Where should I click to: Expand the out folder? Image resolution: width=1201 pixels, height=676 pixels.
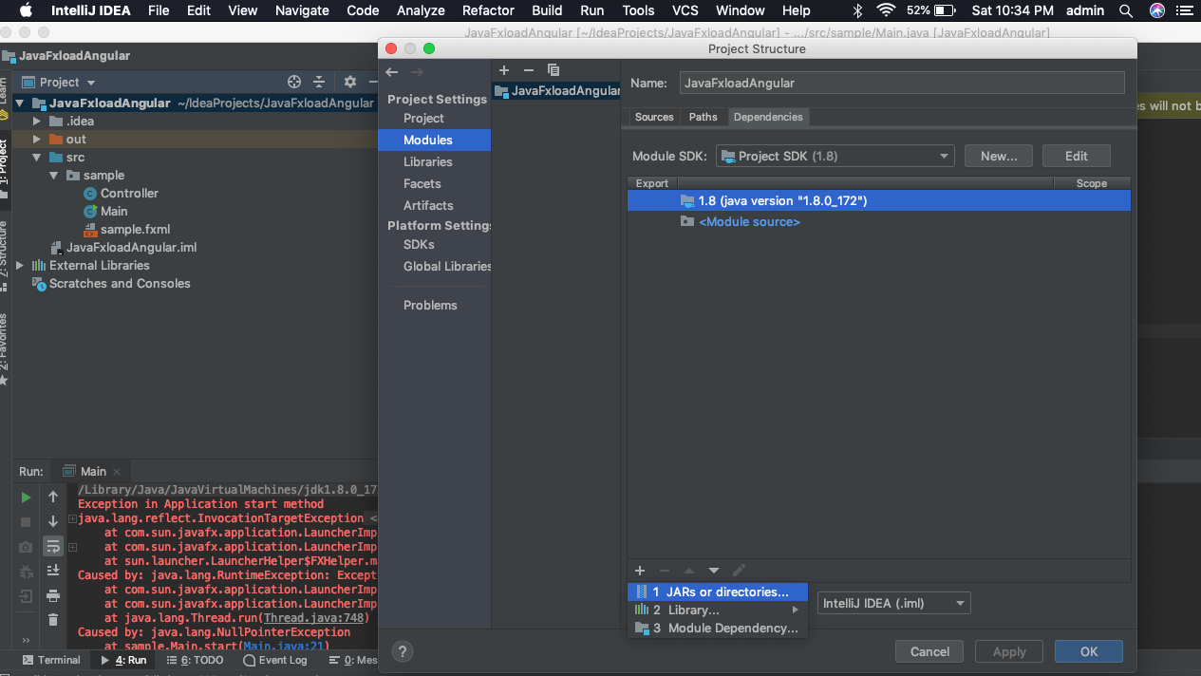[37, 140]
